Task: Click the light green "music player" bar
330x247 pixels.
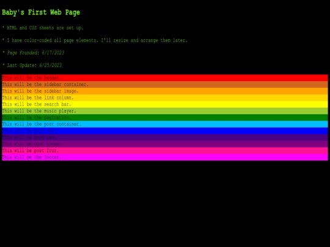Action: tap(165, 111)
